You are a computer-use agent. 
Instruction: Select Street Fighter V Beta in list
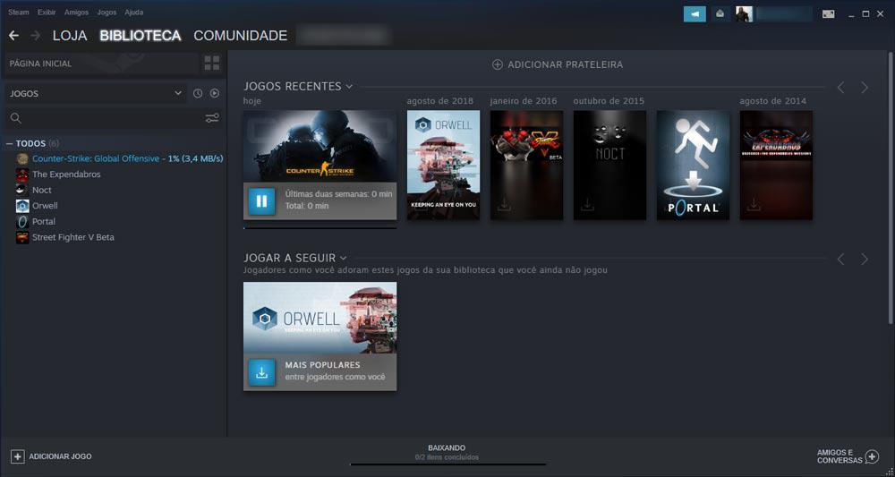click(x=73, y=237)
